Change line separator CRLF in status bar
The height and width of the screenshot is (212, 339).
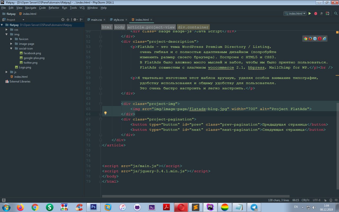(305, 200)
